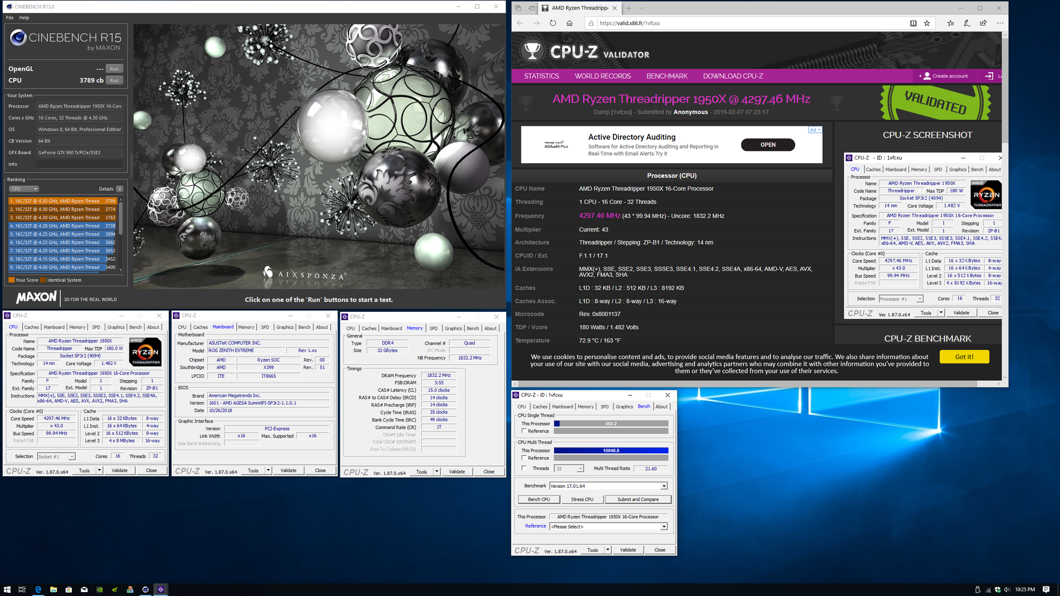This screenshot has height=596, width=1060.
Task: Open Reference Please Select dropdown
Action: [x=608, y=526]
